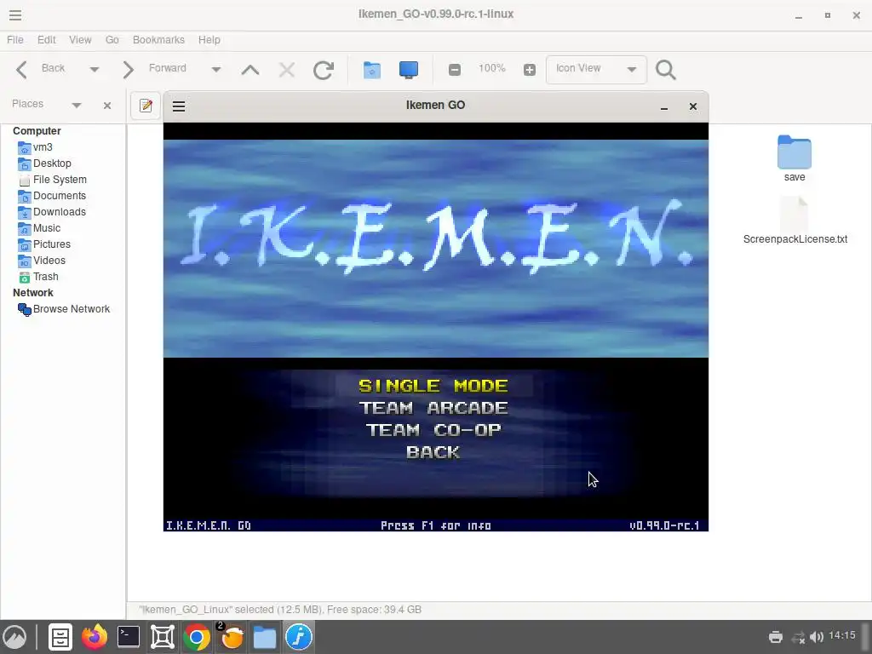Click the orange notification app taskbar icon
The height and width of the screenshot is (654, 872).
click(x=231, y=637)
